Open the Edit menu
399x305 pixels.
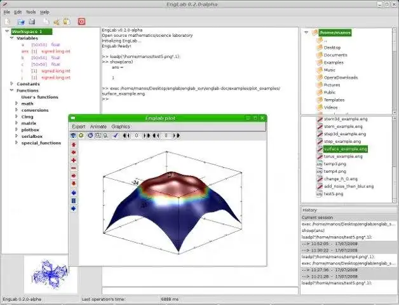[x=18, y=12]
